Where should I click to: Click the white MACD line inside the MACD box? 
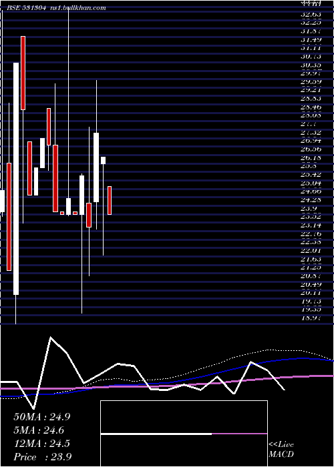coord(156,434)
